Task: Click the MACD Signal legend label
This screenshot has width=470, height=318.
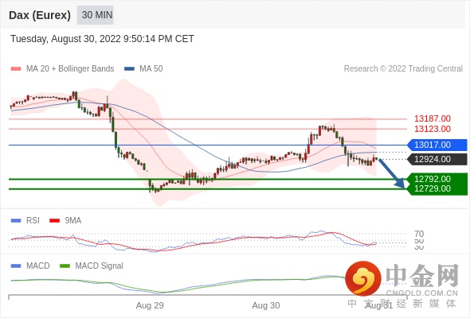Action: tap(100, 266)
